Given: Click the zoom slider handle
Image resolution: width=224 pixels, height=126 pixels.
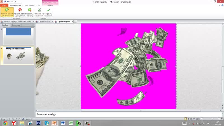Looking at the screenshot, I should point(213,119).
